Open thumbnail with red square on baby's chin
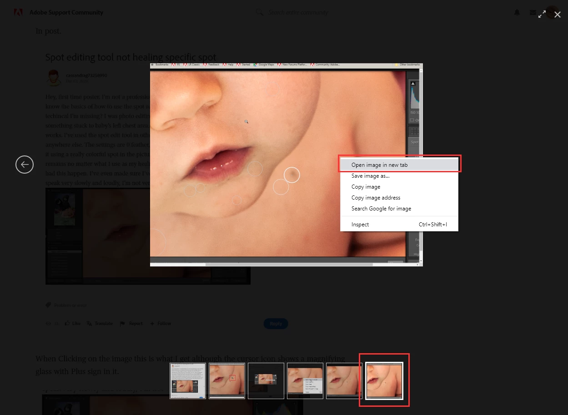 (227, 381)
